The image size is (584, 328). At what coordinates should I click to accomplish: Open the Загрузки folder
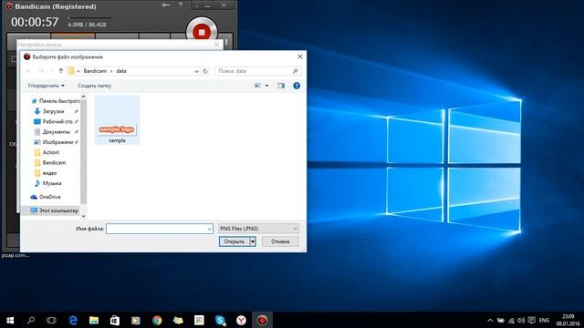point(53,111)
